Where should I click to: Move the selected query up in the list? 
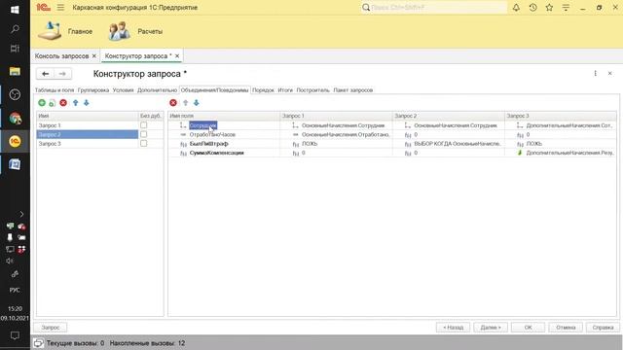[76, 103]
